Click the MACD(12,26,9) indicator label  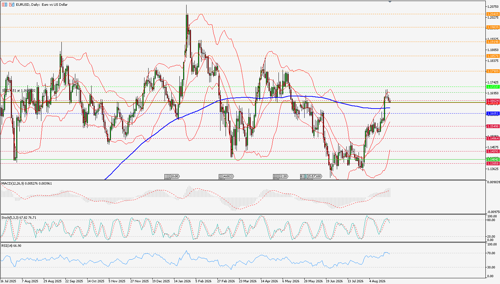pos(27,183)
